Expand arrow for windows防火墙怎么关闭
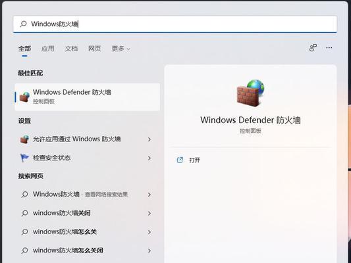 click(149, 251)
